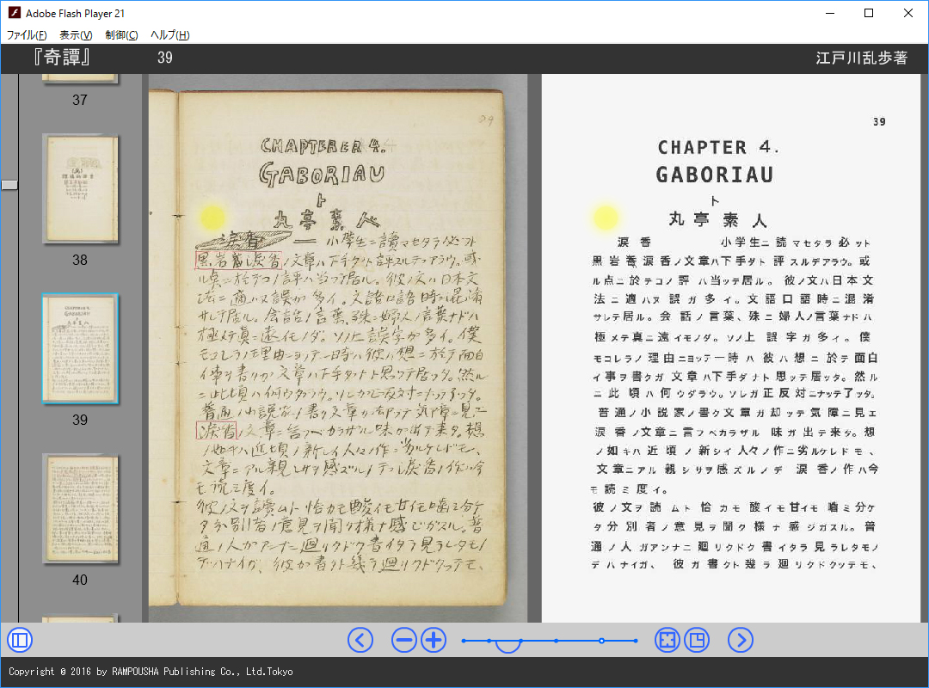Click the rightmost end of the zoom slider

636,641
